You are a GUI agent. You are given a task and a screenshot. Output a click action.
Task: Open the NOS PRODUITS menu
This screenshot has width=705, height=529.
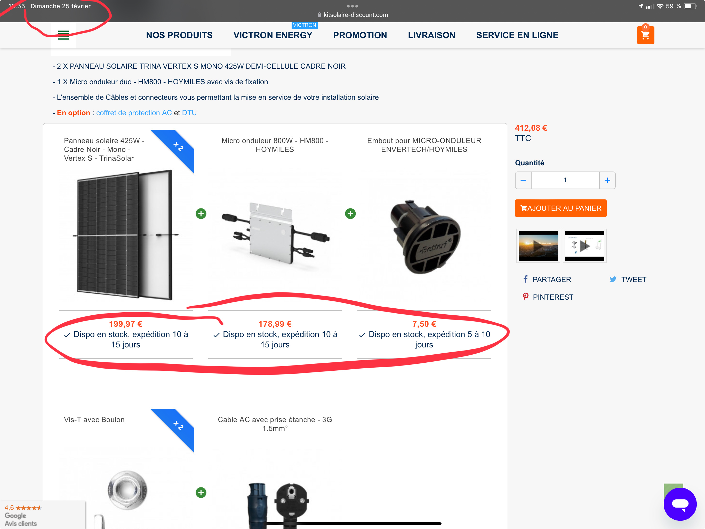[179, 35]
